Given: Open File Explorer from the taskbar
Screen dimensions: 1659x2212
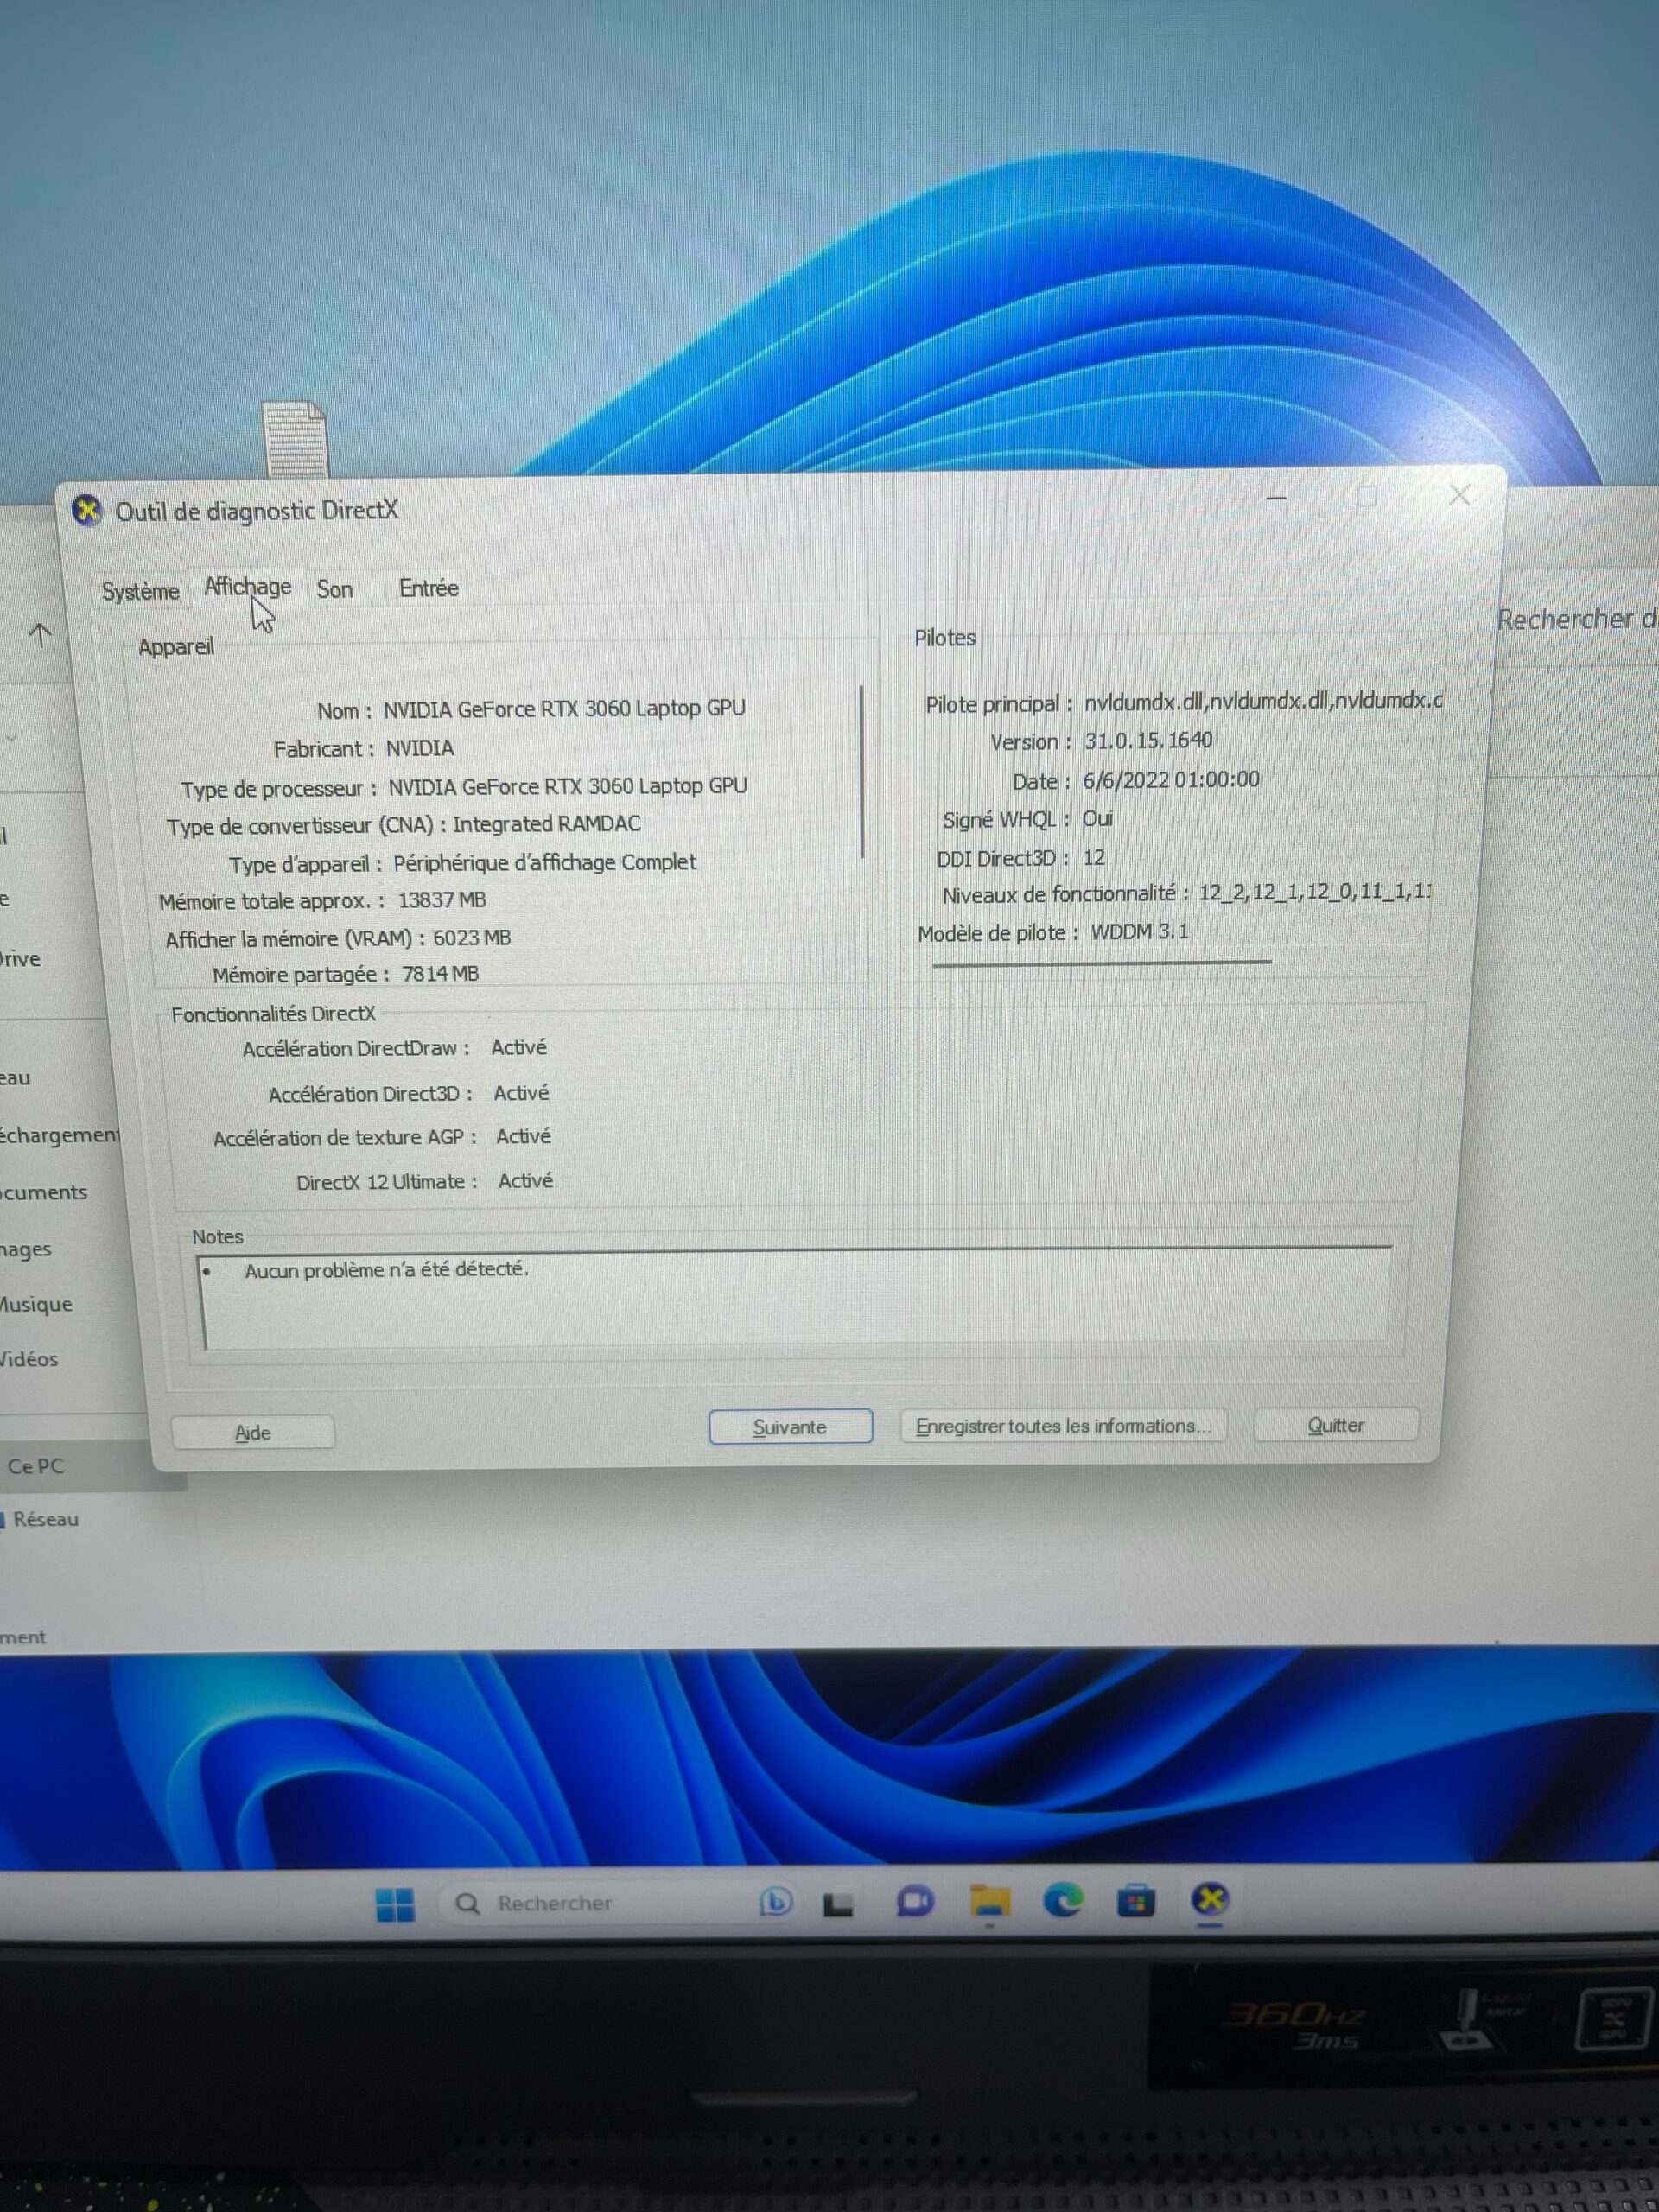Looking at the screenshot, I should pyautogui.click(x=990, y=1901).
